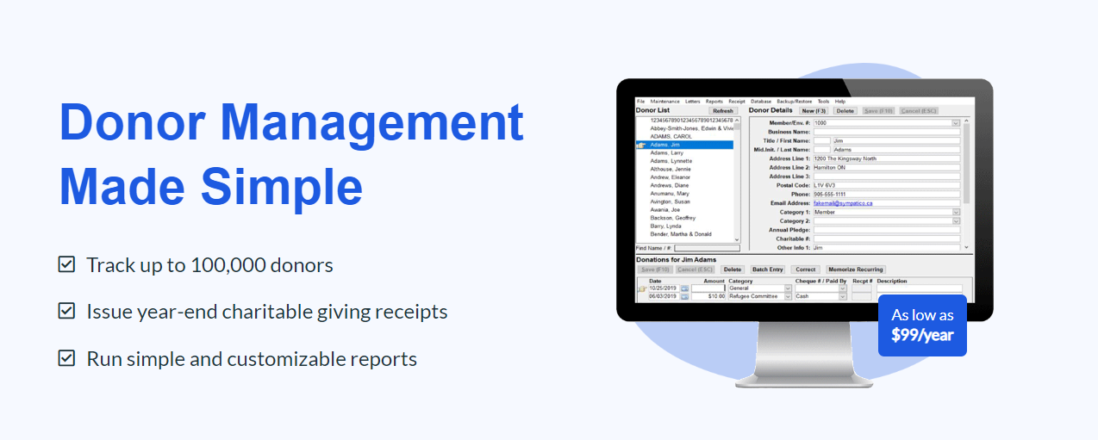Click the last name field containing Adams
Image resolution: width=1098 pixels, height=440 pixels.
[x=896, y=150]
